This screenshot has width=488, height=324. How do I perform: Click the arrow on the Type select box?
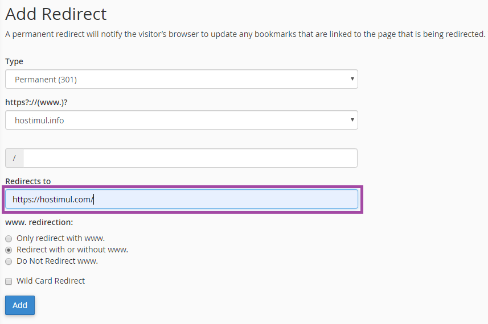pos(352,79)
